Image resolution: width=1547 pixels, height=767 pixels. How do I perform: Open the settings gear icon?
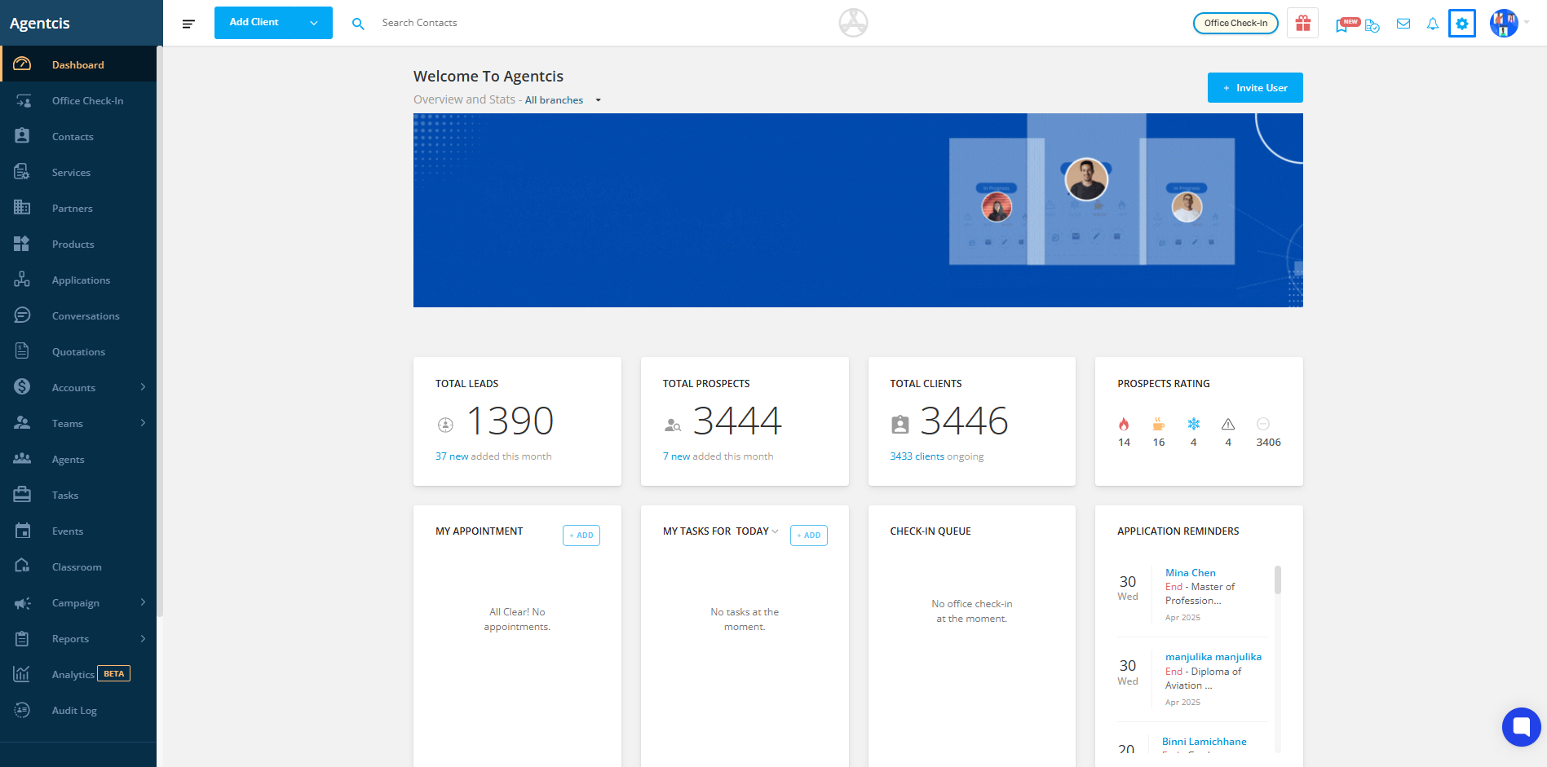(1462, 24)
